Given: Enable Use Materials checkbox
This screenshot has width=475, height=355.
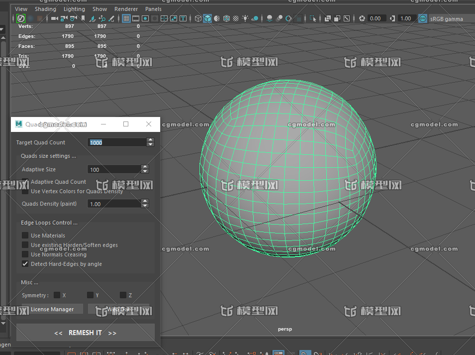Looking at the screenshot, I should coord(25,236).
